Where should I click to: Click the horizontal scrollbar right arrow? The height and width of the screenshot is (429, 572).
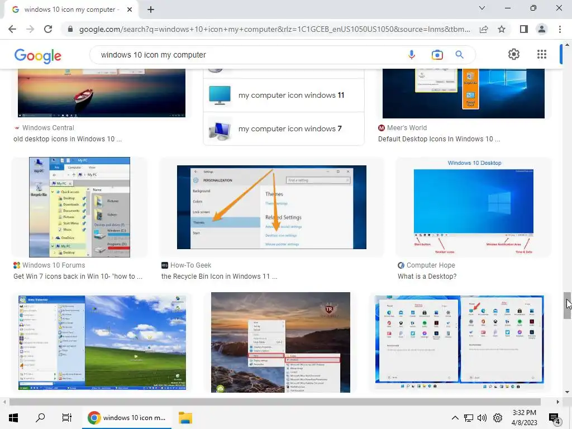click(558, 402)
